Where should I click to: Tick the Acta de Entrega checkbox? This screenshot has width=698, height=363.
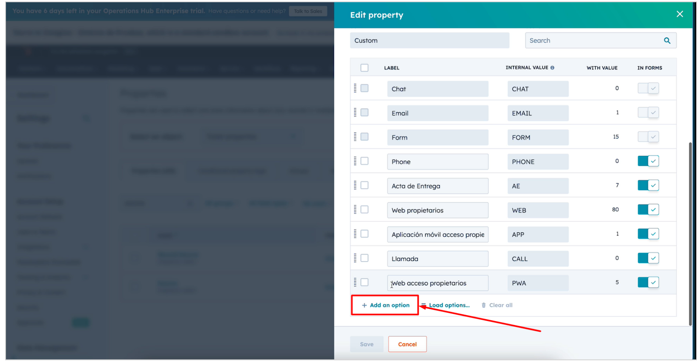tap(364, 185)
